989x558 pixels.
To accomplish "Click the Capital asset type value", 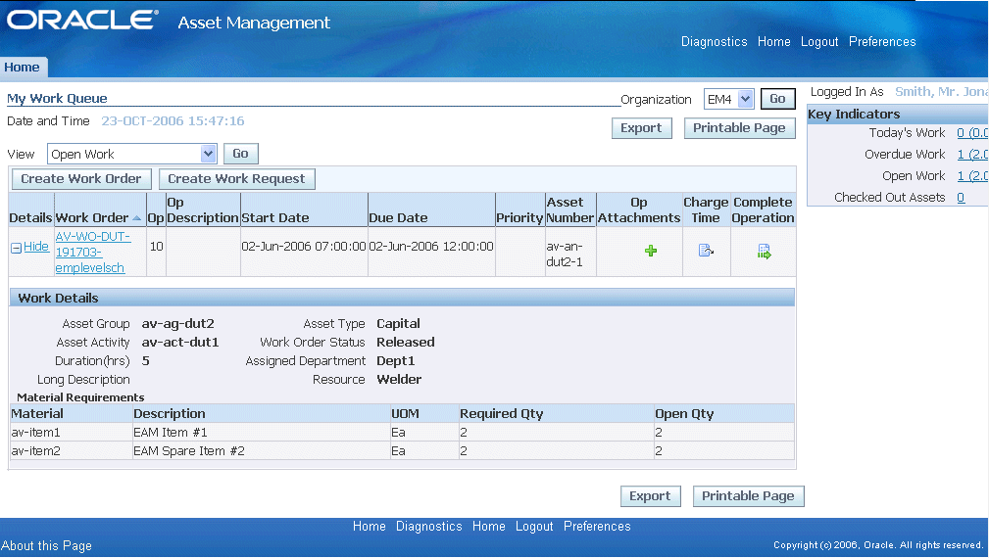I will click(x=398, y=324).
